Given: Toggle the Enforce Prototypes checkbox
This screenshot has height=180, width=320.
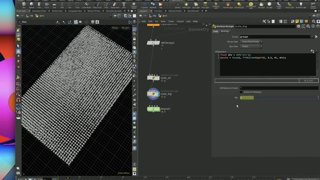Looking at the screenshot, I should [x=241, y=92].
